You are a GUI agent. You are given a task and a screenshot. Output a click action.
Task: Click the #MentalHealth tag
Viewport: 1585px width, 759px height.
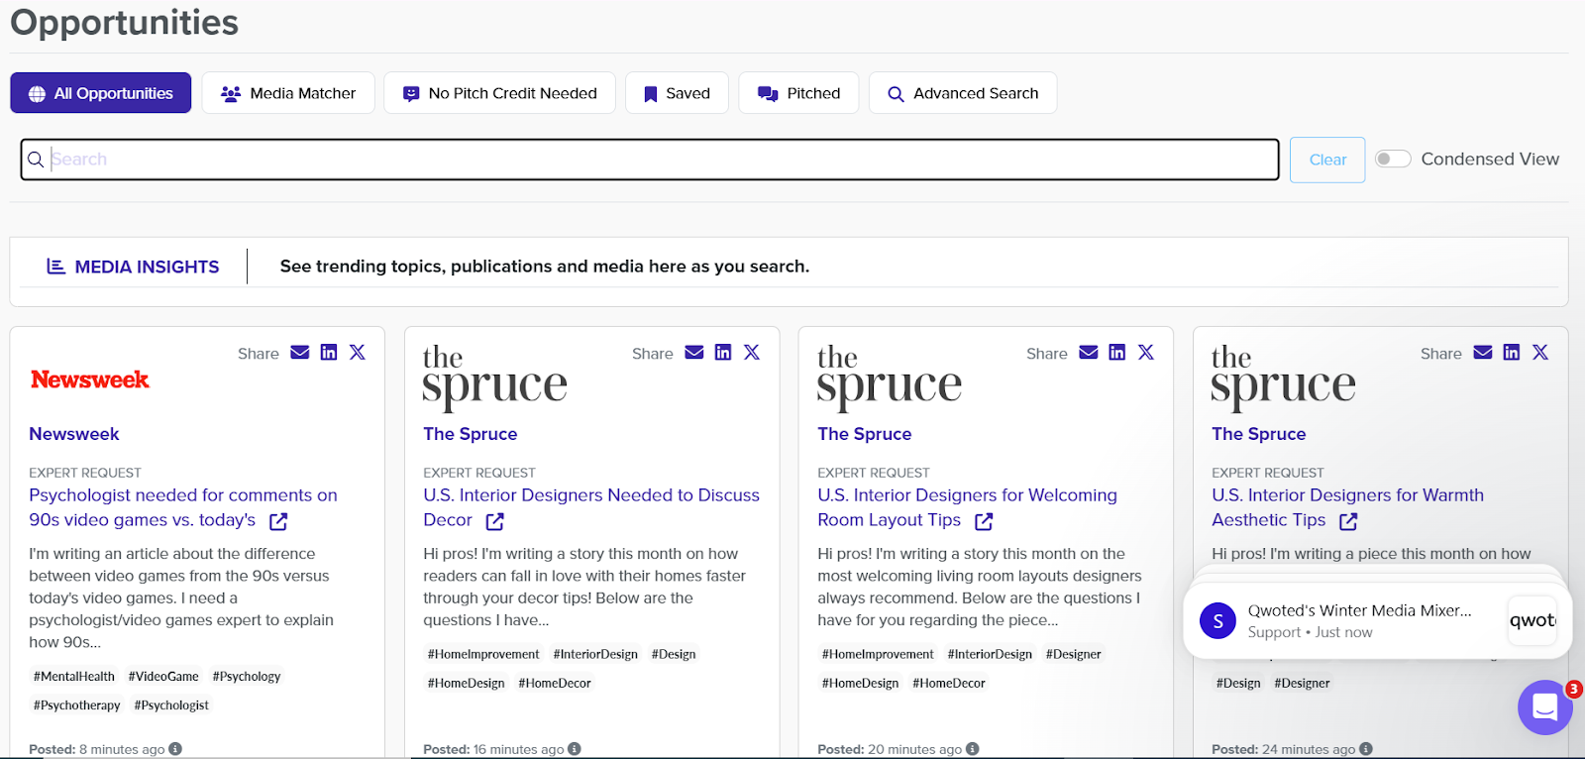pos(74,677)
